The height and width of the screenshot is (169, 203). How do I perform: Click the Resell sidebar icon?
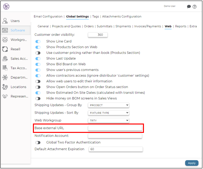coord(5,49)
